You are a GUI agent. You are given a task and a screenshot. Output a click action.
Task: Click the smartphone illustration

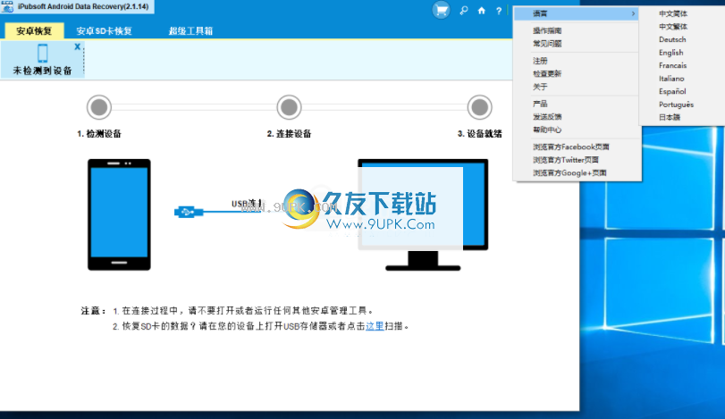point(119,214)
